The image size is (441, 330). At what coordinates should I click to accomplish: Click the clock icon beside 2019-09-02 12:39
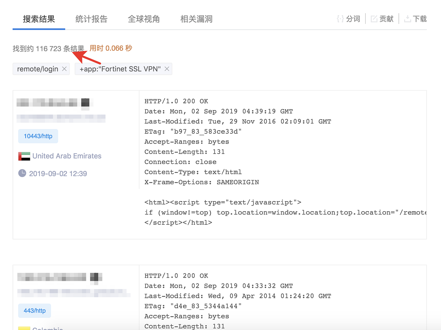pyautogui.click(x=22, y=173)
